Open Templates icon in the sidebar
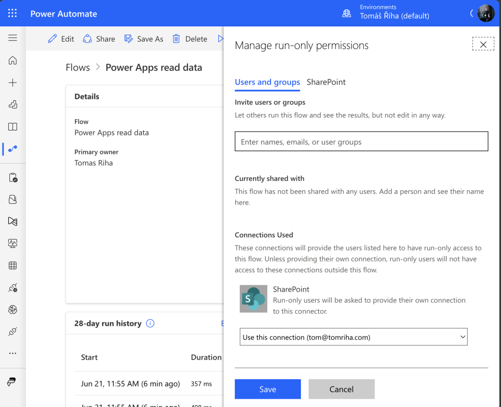Screen dimensions: 501x407 tap(12, 105)
